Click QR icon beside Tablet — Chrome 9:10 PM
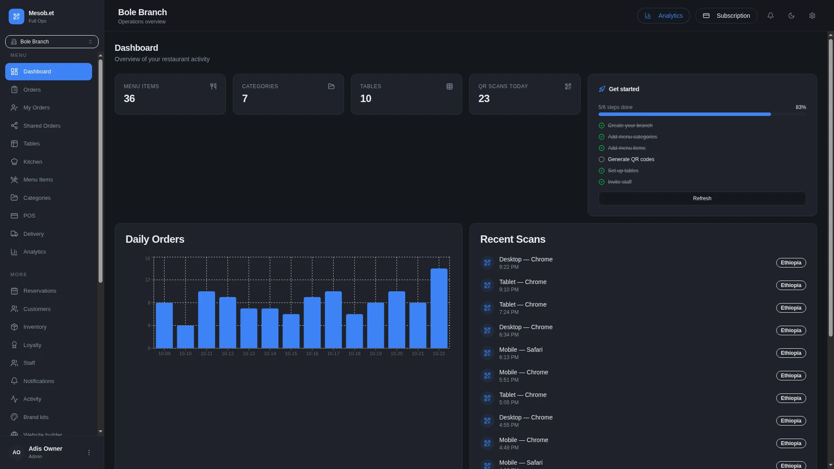Image resolution: width=834 pixels, height=469 pixels. (487, 285)
